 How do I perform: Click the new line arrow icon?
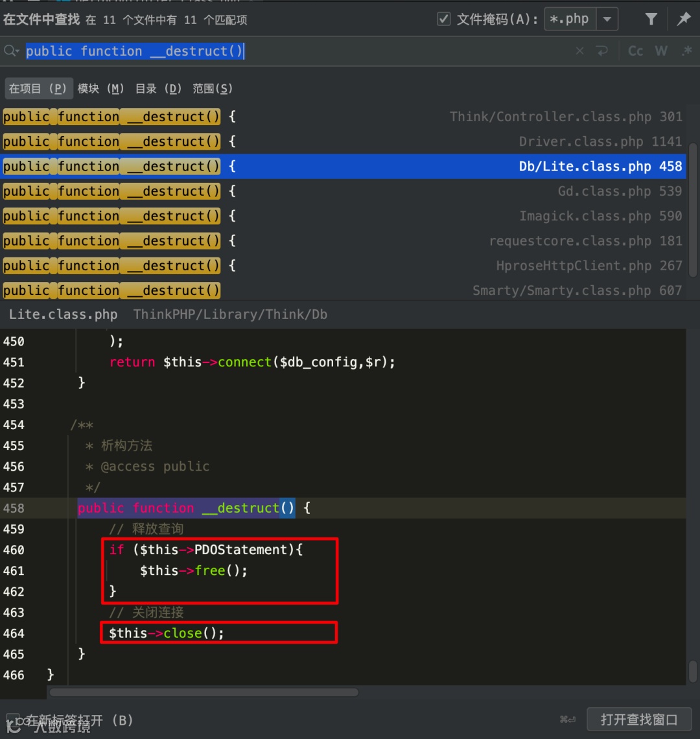602,51
